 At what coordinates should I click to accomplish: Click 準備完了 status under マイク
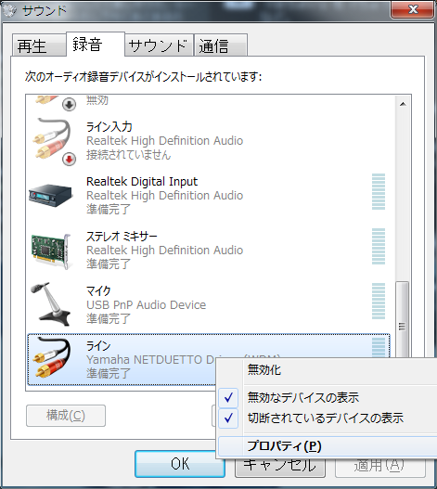point(108,318)
